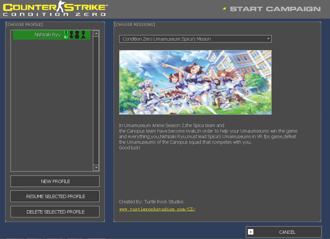Click the yellow arrow beside Start Campaign
The height and width of the screenshot is (239, 330).
pyautogui.click(x=224, y=9)
